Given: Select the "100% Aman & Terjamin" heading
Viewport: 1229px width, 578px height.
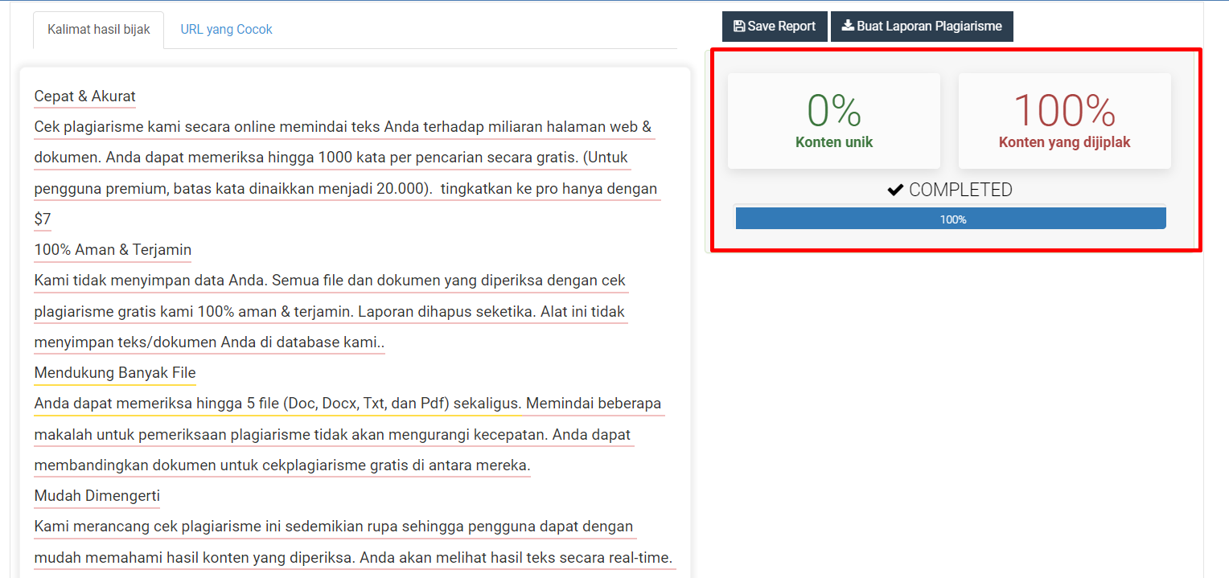Looking at the screenshot, I should pyautogui.click(x=112, y=250).
